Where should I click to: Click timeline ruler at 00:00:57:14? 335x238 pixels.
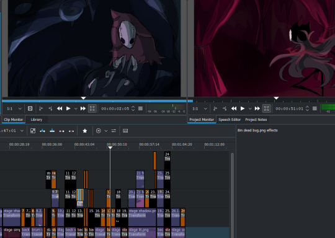tap(149, 144)
